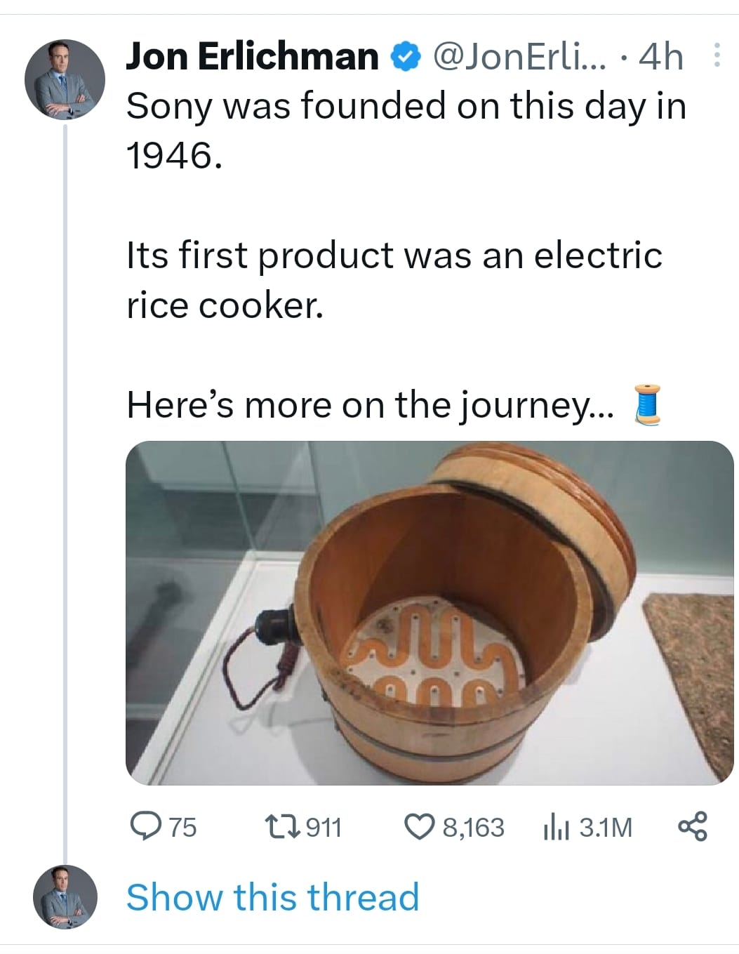The width and height of the screenshot is (739, 954).
Task: Click the 75 replies count
Action: [x=182, y=827]
